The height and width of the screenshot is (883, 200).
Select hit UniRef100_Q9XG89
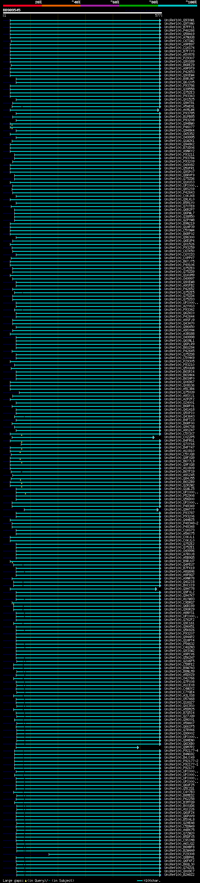(179, 62)
